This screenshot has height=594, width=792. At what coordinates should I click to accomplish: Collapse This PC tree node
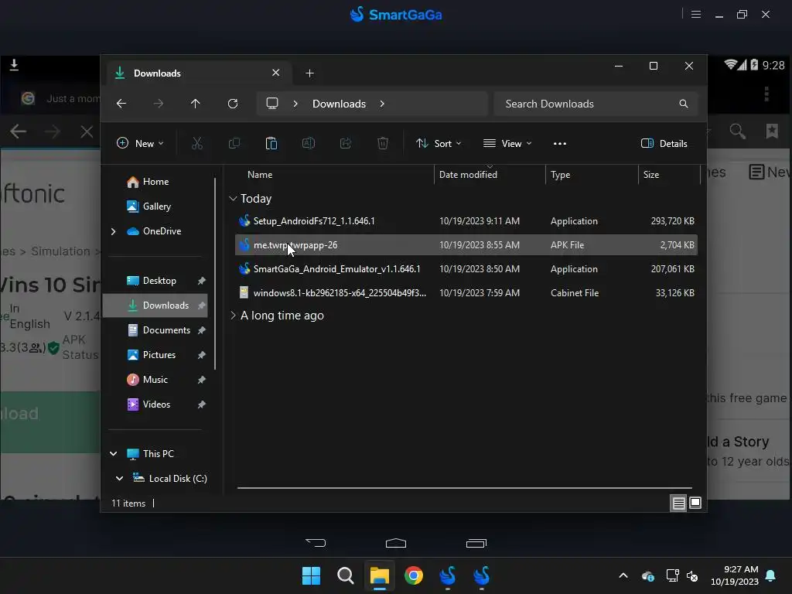[114, 453]
